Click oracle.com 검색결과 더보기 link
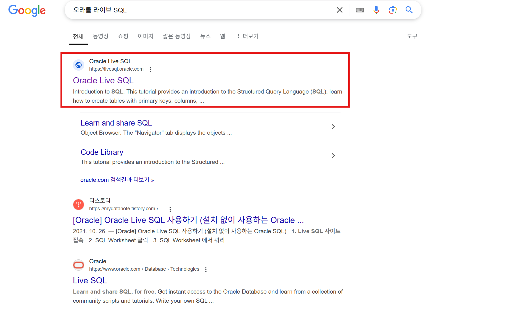The image size is (512, 314). pos(117,180)
